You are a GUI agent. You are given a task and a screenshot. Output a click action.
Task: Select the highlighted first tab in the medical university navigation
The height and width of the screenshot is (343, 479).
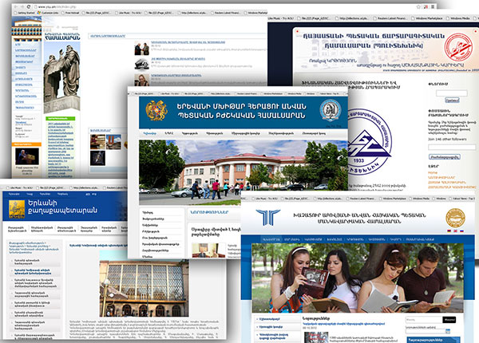click(x=150, y=133)
